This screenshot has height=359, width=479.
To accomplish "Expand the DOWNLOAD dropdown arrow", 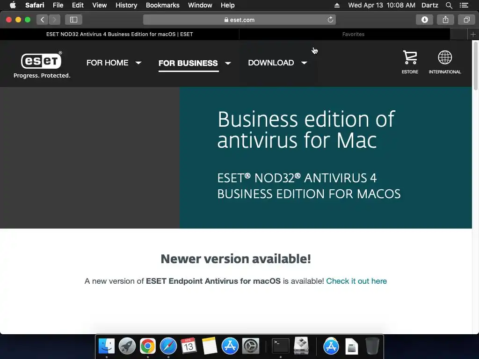I will point(304,63).
